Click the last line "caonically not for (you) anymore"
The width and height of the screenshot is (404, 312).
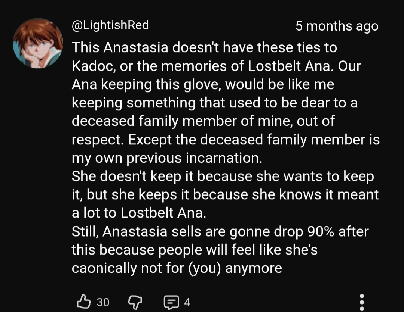(177, 268)
